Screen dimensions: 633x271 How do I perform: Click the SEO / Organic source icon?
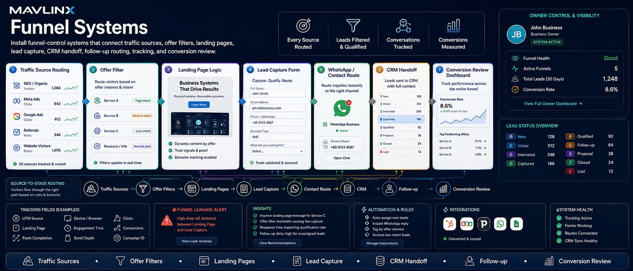[x=17, y=86]
